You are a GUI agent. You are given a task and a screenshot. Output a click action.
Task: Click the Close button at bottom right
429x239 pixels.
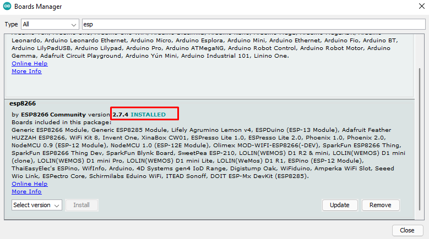pos(407,230)
